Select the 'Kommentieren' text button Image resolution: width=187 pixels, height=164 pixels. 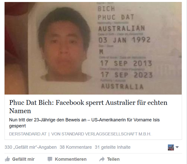pyautogui.click(x=71, y=159)
